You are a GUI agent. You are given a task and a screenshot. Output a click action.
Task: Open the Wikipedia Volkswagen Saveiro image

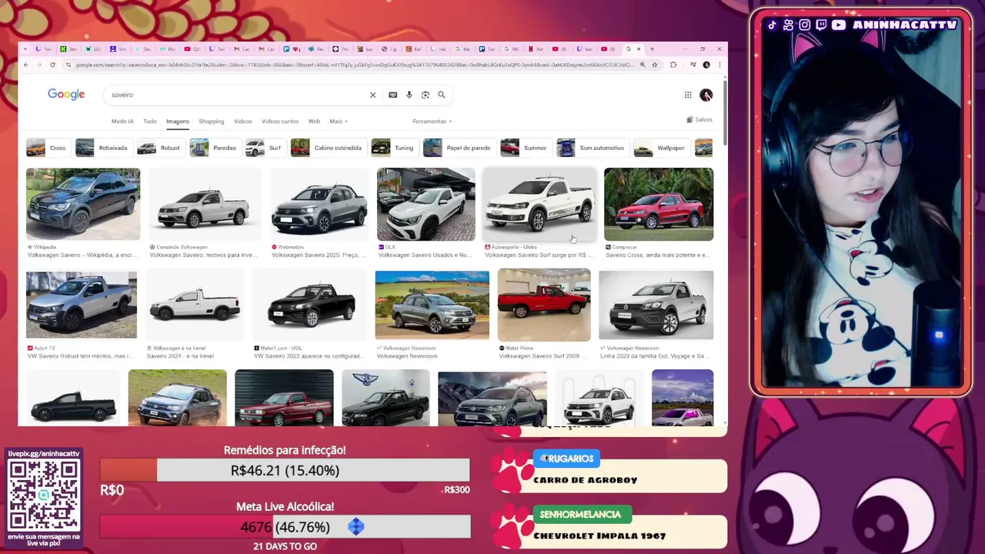[83, 204]
